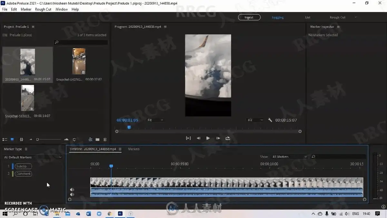The image size is (387, 218).
Task: Expand the All Default Markers dropdown
Action: tap(33, 157)
